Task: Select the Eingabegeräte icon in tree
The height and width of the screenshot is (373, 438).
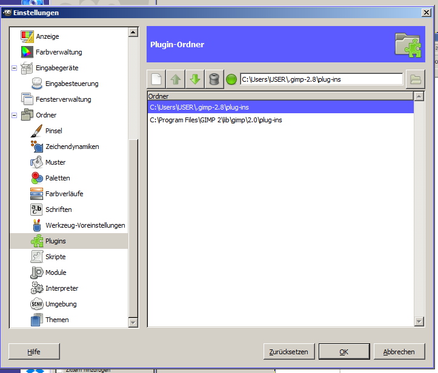Action: point(27,68)
